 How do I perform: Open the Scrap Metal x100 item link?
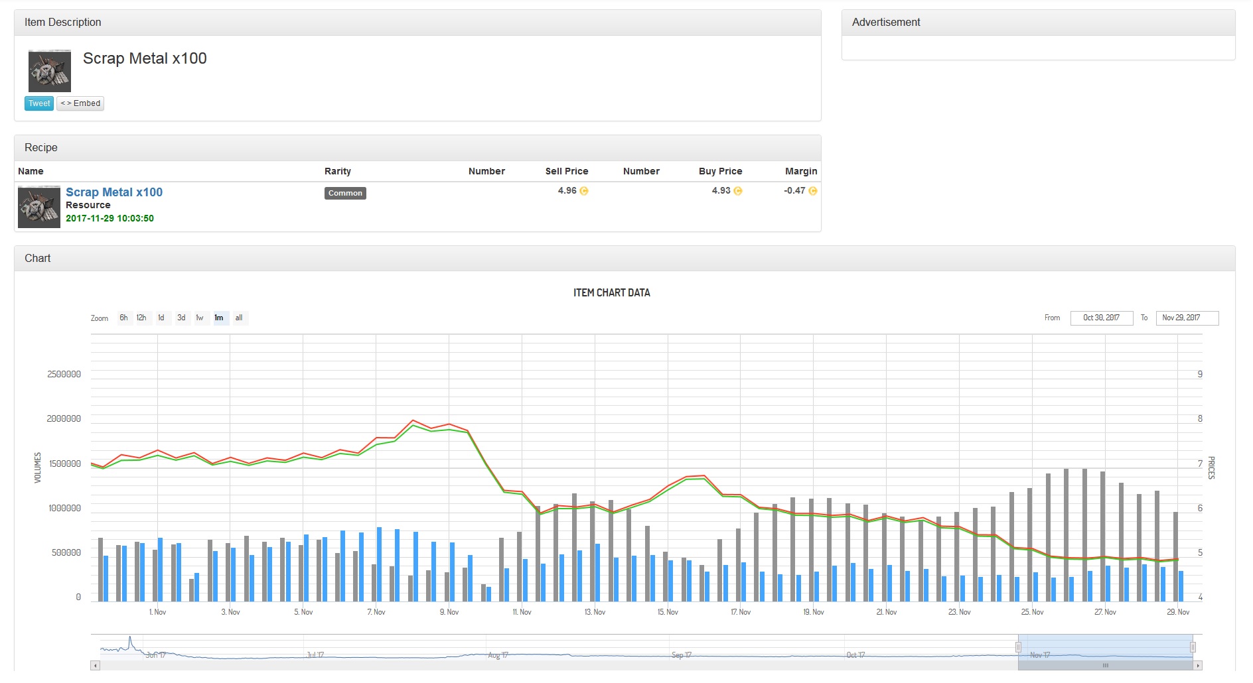(x=113, y=192)
